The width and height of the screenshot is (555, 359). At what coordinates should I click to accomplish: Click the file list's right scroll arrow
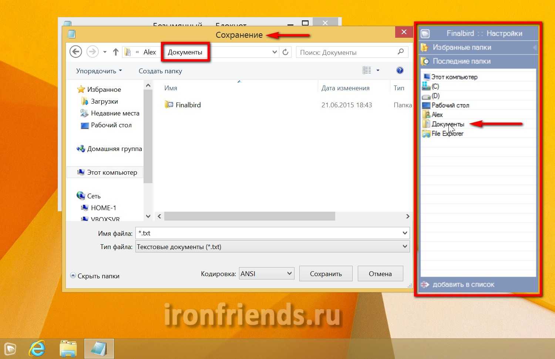tap(408, 216)
